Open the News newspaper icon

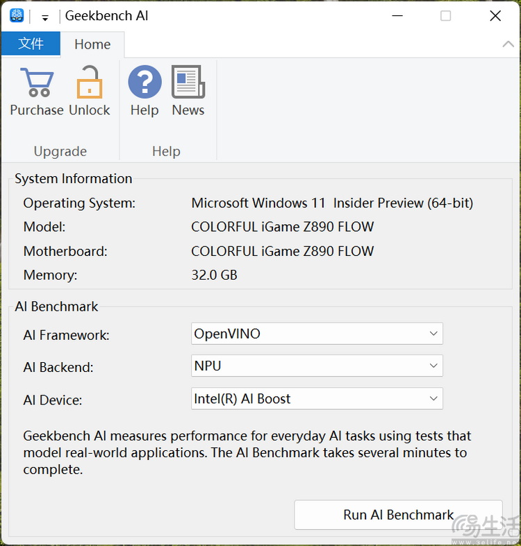pyautogui.click(x=188, y=82)
